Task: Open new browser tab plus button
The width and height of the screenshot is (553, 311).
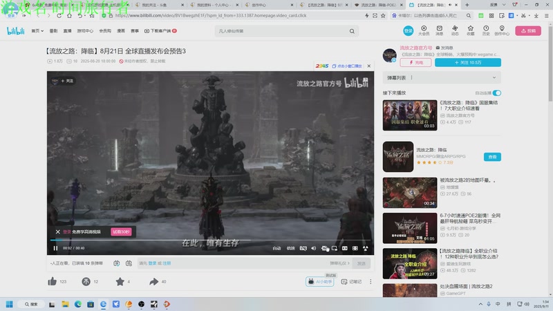Action: pyautogui.click(x=467, y=5)
